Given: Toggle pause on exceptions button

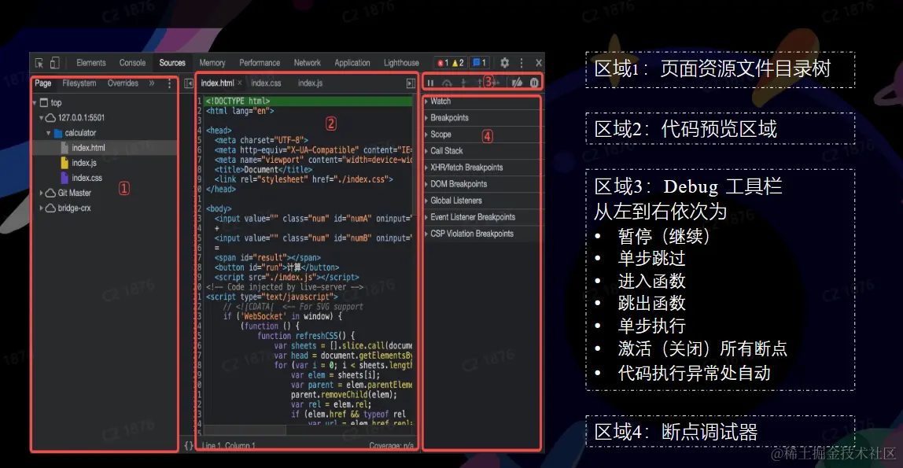Looking at the screenshot, I should tap(534, 83).
